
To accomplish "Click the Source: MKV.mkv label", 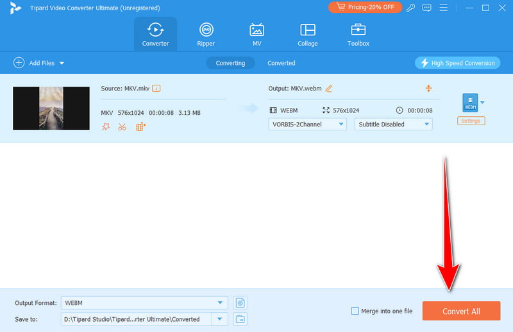I will click(x=125, y=89).
